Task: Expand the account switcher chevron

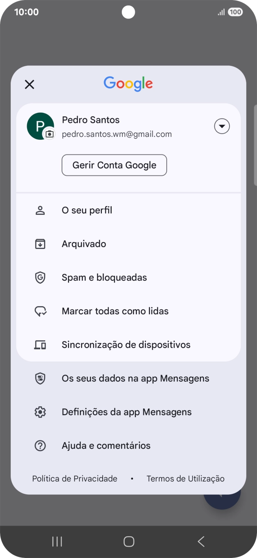Action: (x=222, y=126)
